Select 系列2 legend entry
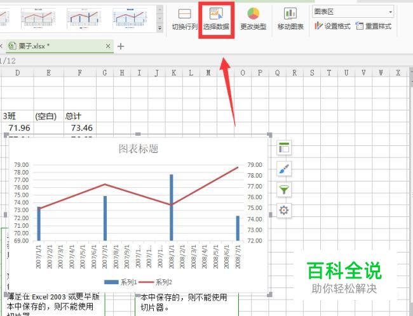 [x=156, y=282]
